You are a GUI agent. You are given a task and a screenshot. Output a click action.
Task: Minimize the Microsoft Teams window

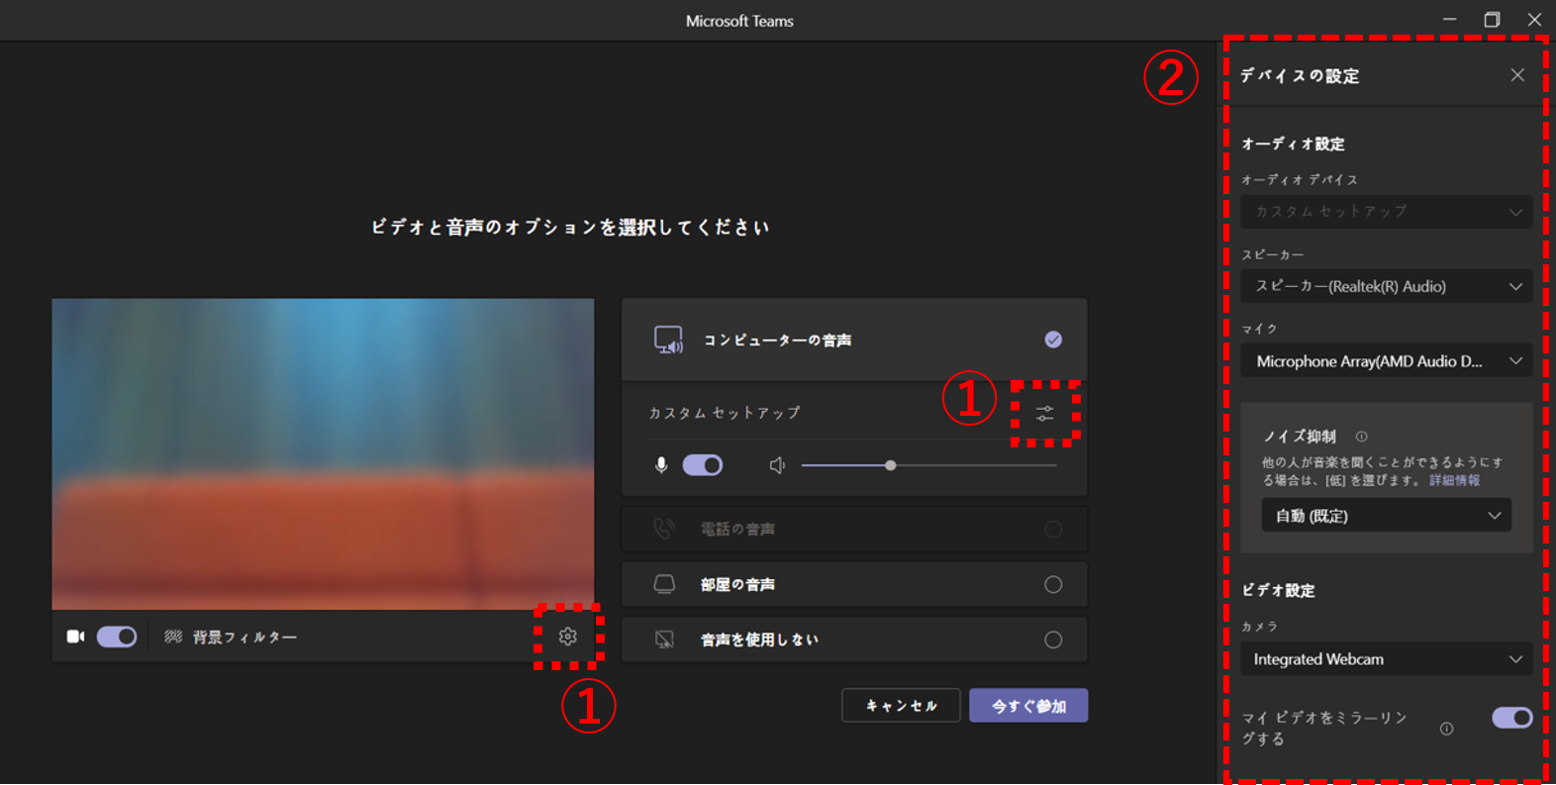pyautogui.click(x=1449, y=20)
